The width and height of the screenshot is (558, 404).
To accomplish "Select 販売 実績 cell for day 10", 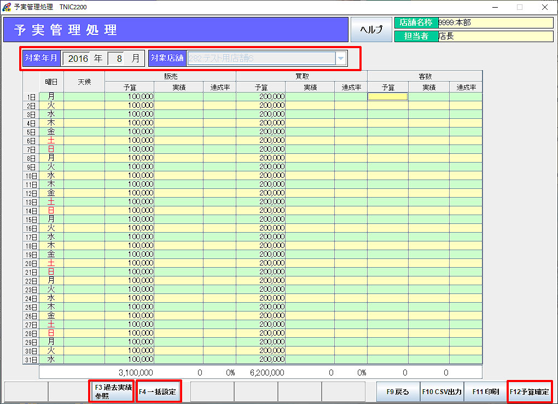I will coord(178,175).
